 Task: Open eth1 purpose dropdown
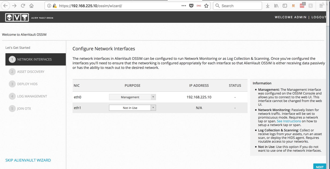[132, 108]
